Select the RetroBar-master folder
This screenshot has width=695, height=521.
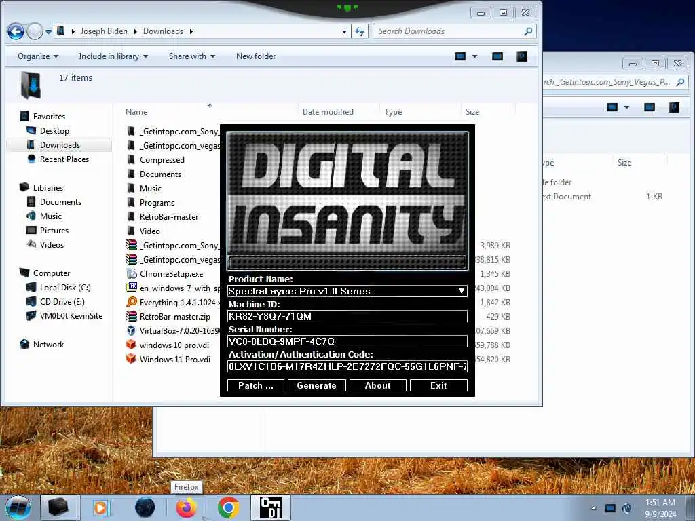pyautogui.click(x=169, y=216)
